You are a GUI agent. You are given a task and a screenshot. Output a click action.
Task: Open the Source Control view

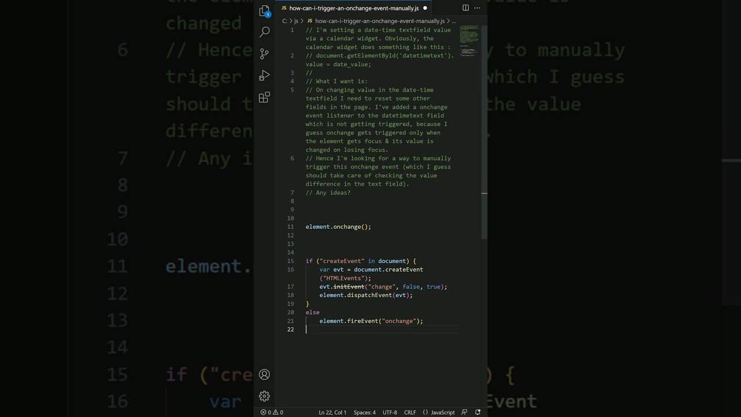coord(265,54)
